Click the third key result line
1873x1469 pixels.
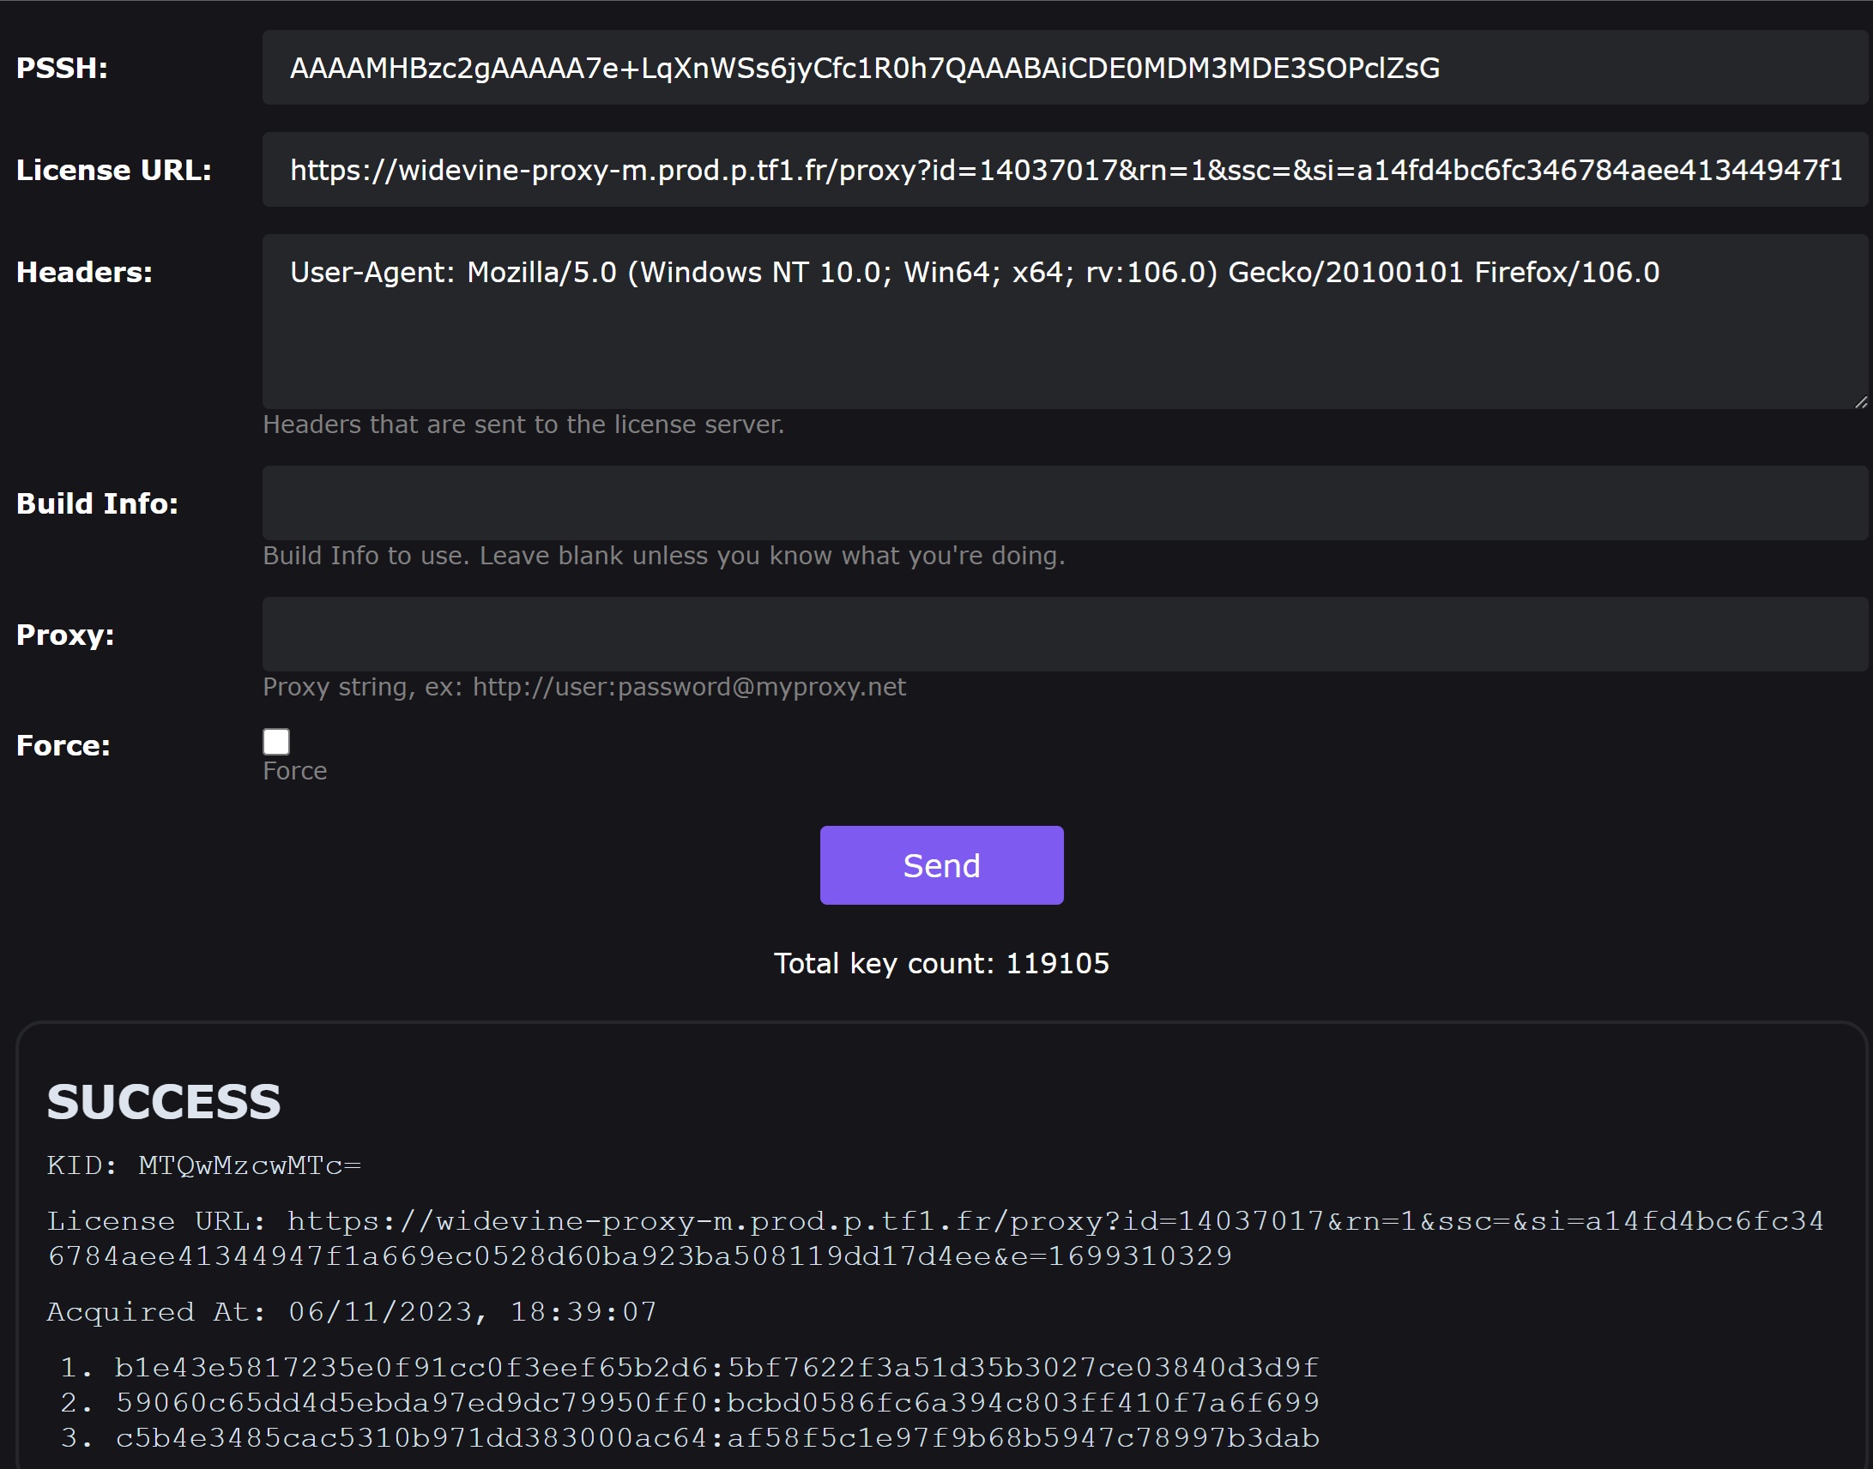click(716, 1438)
